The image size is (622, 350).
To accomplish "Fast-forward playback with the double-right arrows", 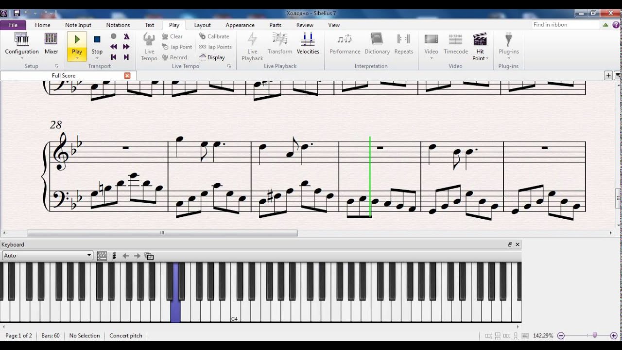I will [126, 47].
